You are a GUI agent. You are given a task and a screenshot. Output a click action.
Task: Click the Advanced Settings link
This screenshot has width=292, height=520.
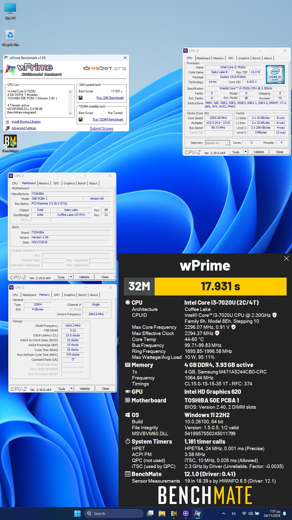pyautogui.click(x=24, y=128)
